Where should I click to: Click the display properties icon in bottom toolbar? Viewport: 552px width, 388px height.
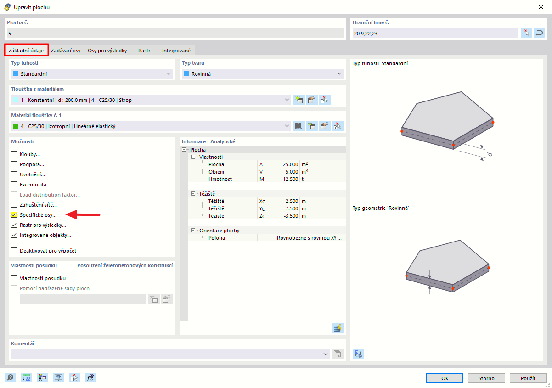[x=43, y=377]
